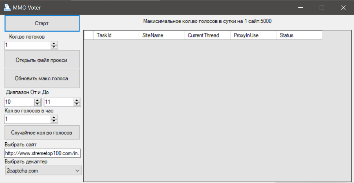
Task: Decrease the Кол.во потоков value
Action: (54, 47)
